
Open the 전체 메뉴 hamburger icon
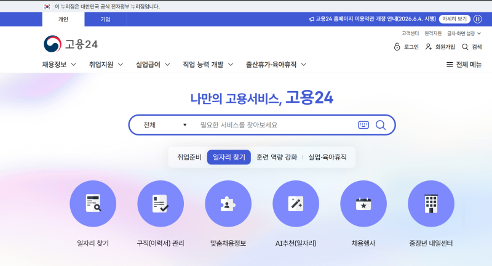[x=450, y=65]
